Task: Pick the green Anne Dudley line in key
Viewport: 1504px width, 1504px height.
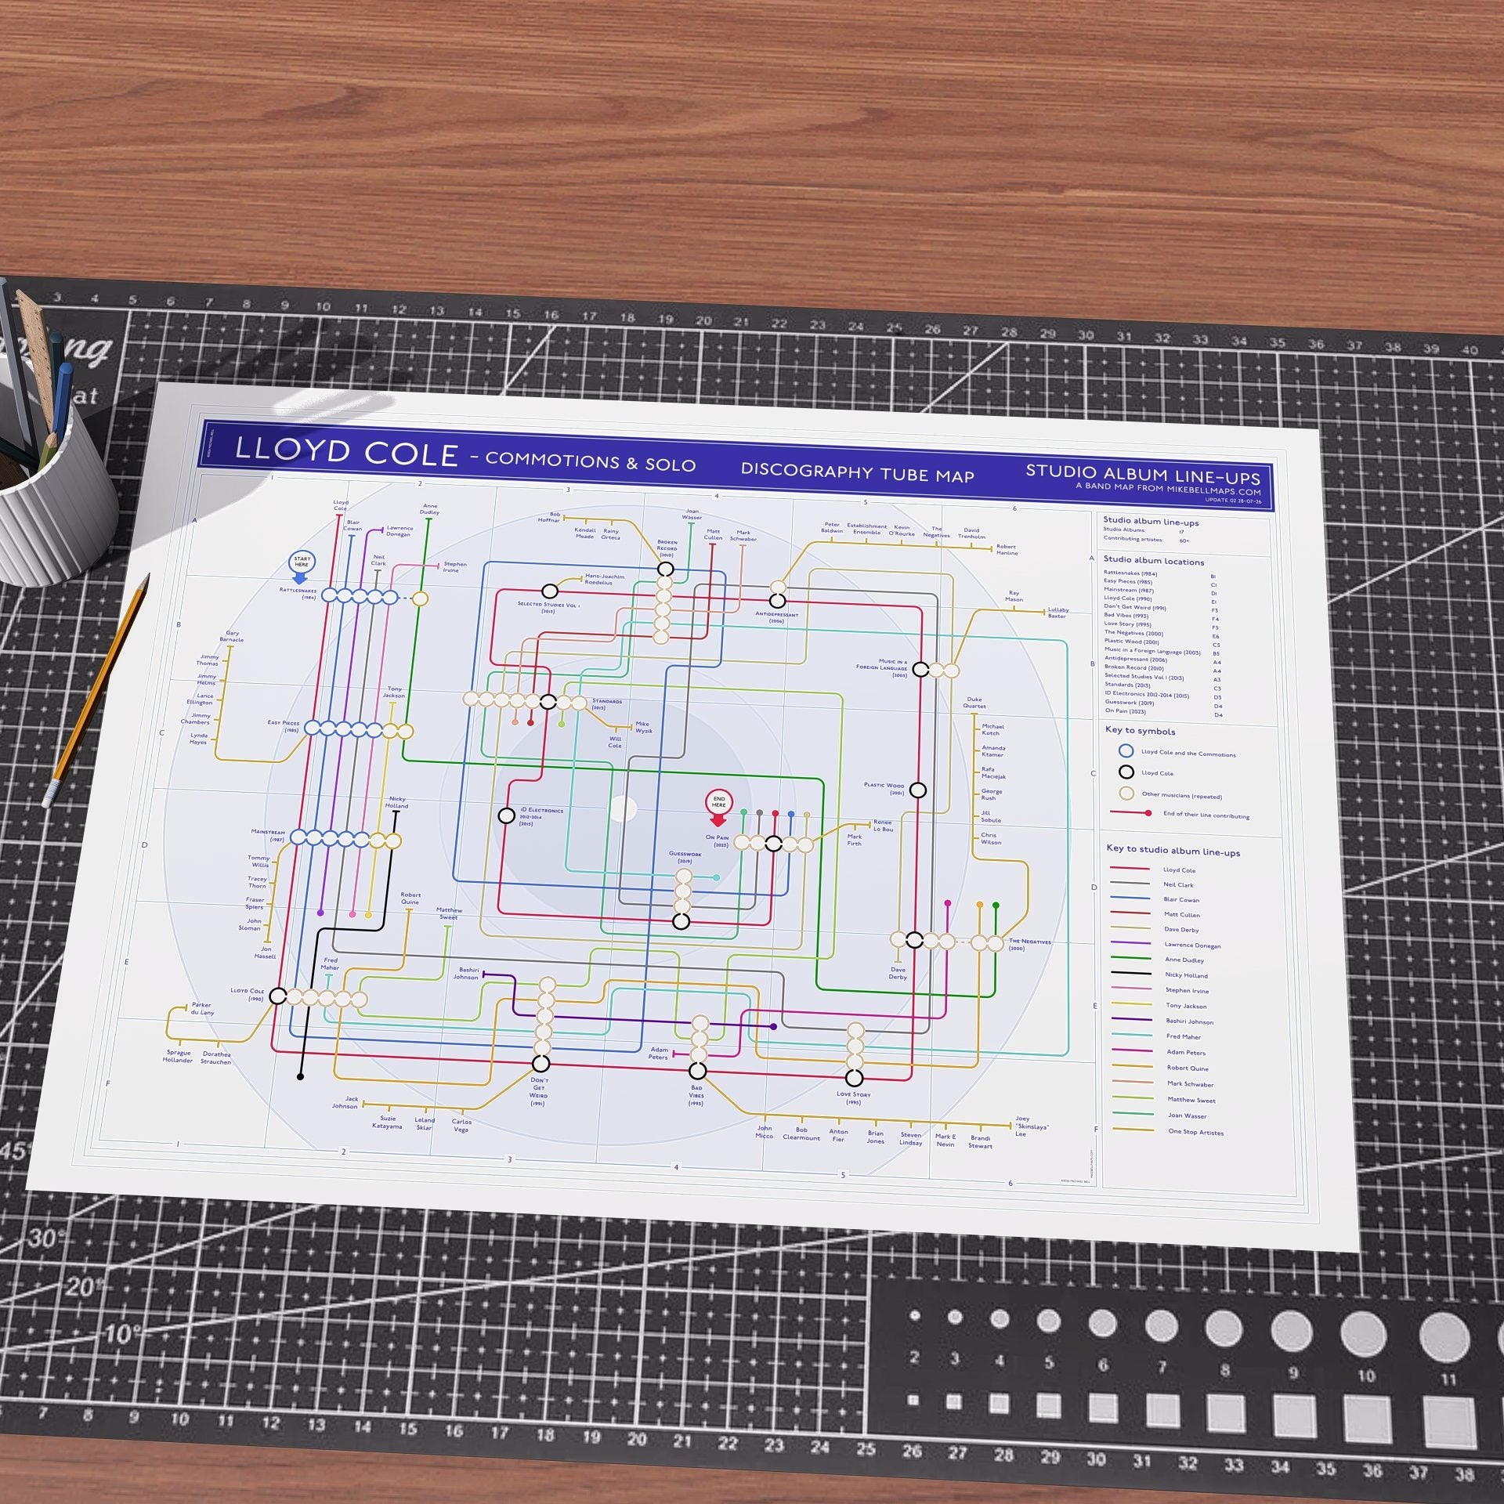Action: [x=1132, y=958]
